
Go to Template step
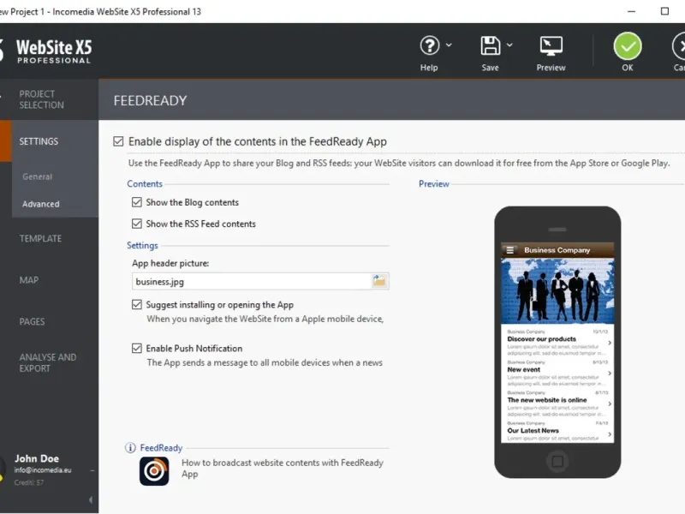tap(40, 238)
